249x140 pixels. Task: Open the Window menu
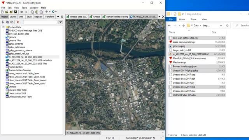pos(34,8)
